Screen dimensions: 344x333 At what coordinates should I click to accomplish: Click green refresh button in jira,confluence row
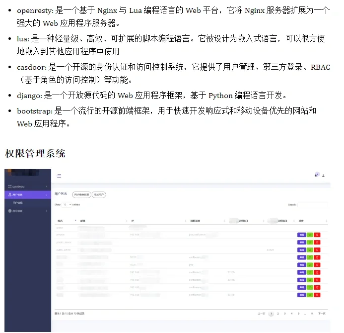click(310, 235)
